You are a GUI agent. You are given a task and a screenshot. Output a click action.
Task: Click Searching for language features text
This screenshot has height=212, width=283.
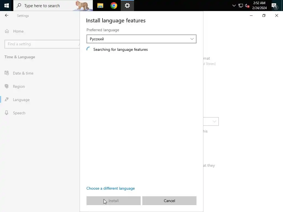[x=120, y=49]
